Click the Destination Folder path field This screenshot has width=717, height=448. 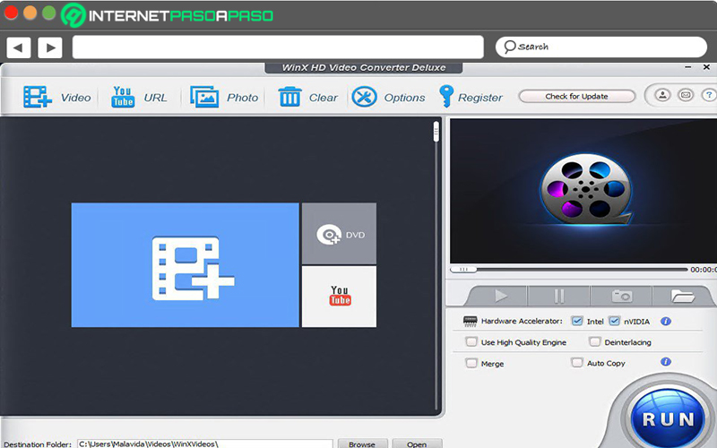(205, 444)
